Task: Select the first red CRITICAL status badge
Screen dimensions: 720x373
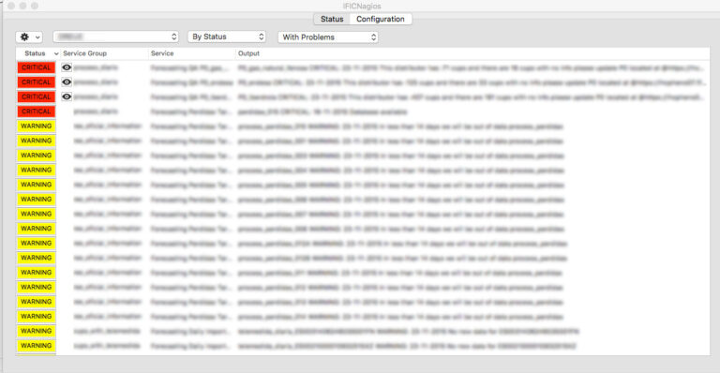Action: pyautogui.click(x=37, y=67)
